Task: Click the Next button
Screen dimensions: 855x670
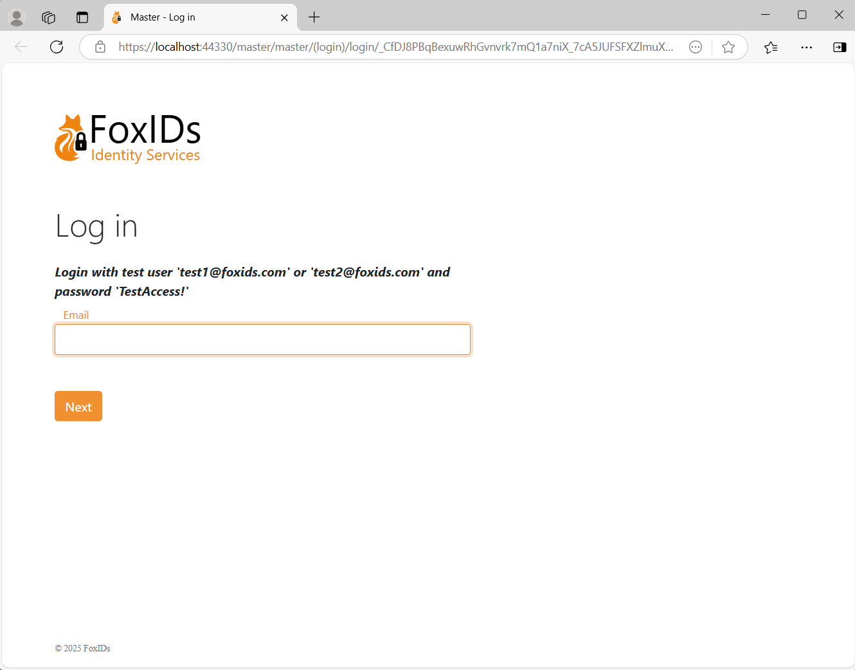Action: (78, 406)
